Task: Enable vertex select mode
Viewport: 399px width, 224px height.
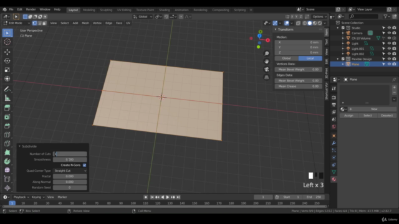Action: [x=35, y=23]
